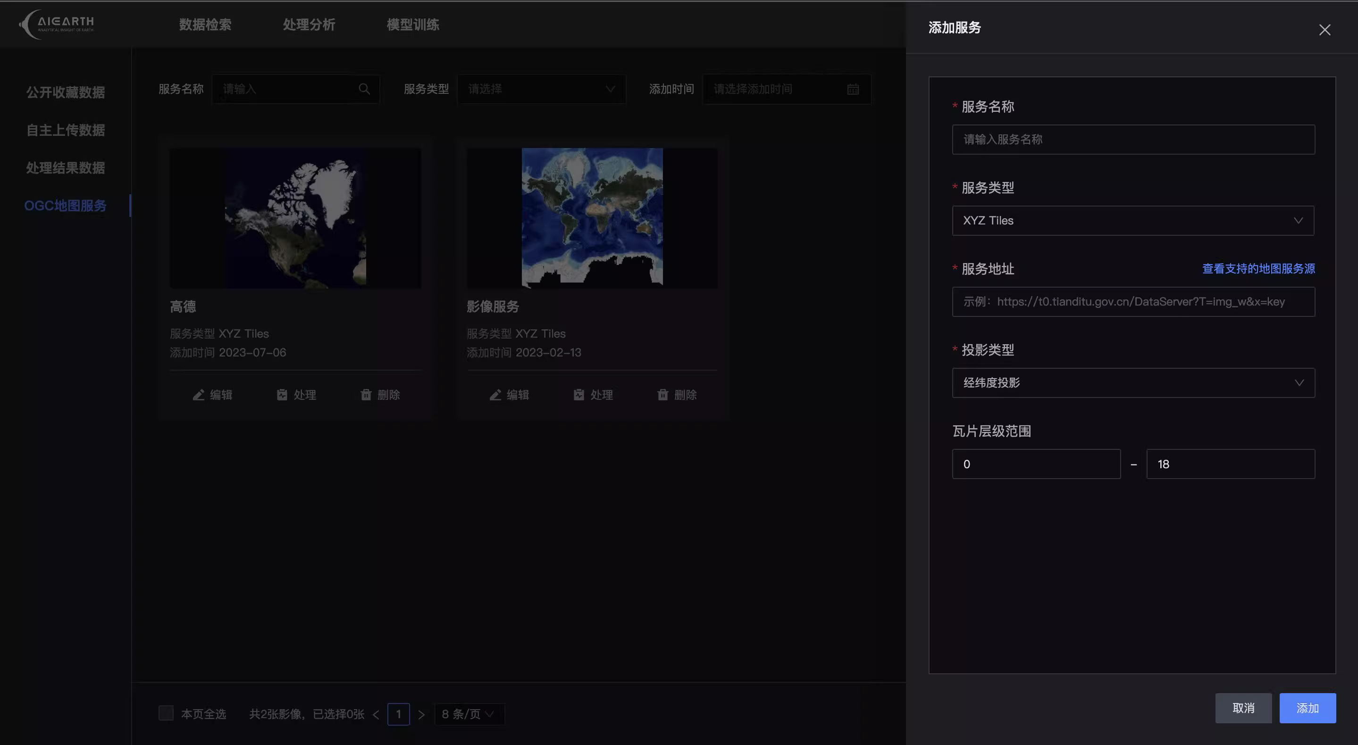1358x745 pixels.
Task: Select 自主上传数据 in the sidebar
Action: [66, 130]
